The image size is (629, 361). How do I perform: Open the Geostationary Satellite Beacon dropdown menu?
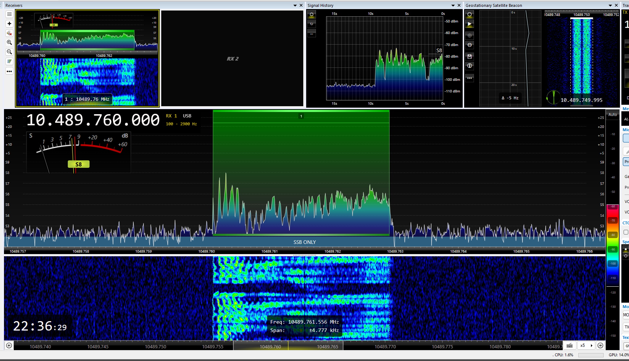tap(611, 5)
